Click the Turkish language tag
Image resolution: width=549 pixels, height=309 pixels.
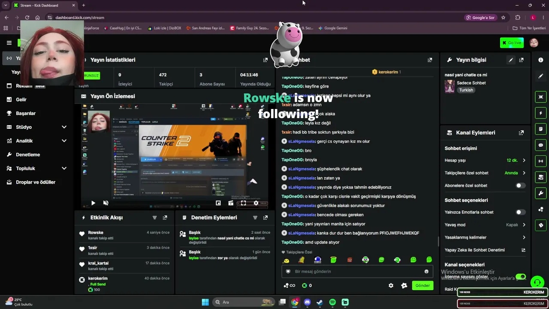coord(466,90)
